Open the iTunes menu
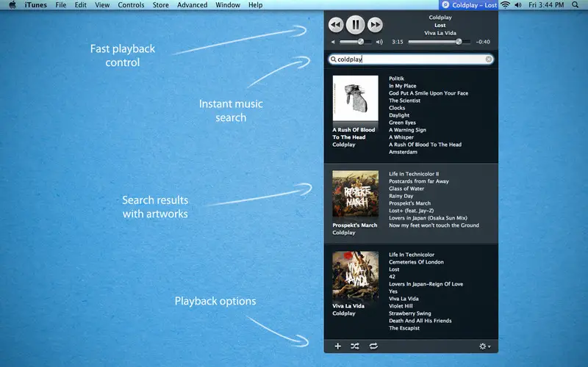 35,5
